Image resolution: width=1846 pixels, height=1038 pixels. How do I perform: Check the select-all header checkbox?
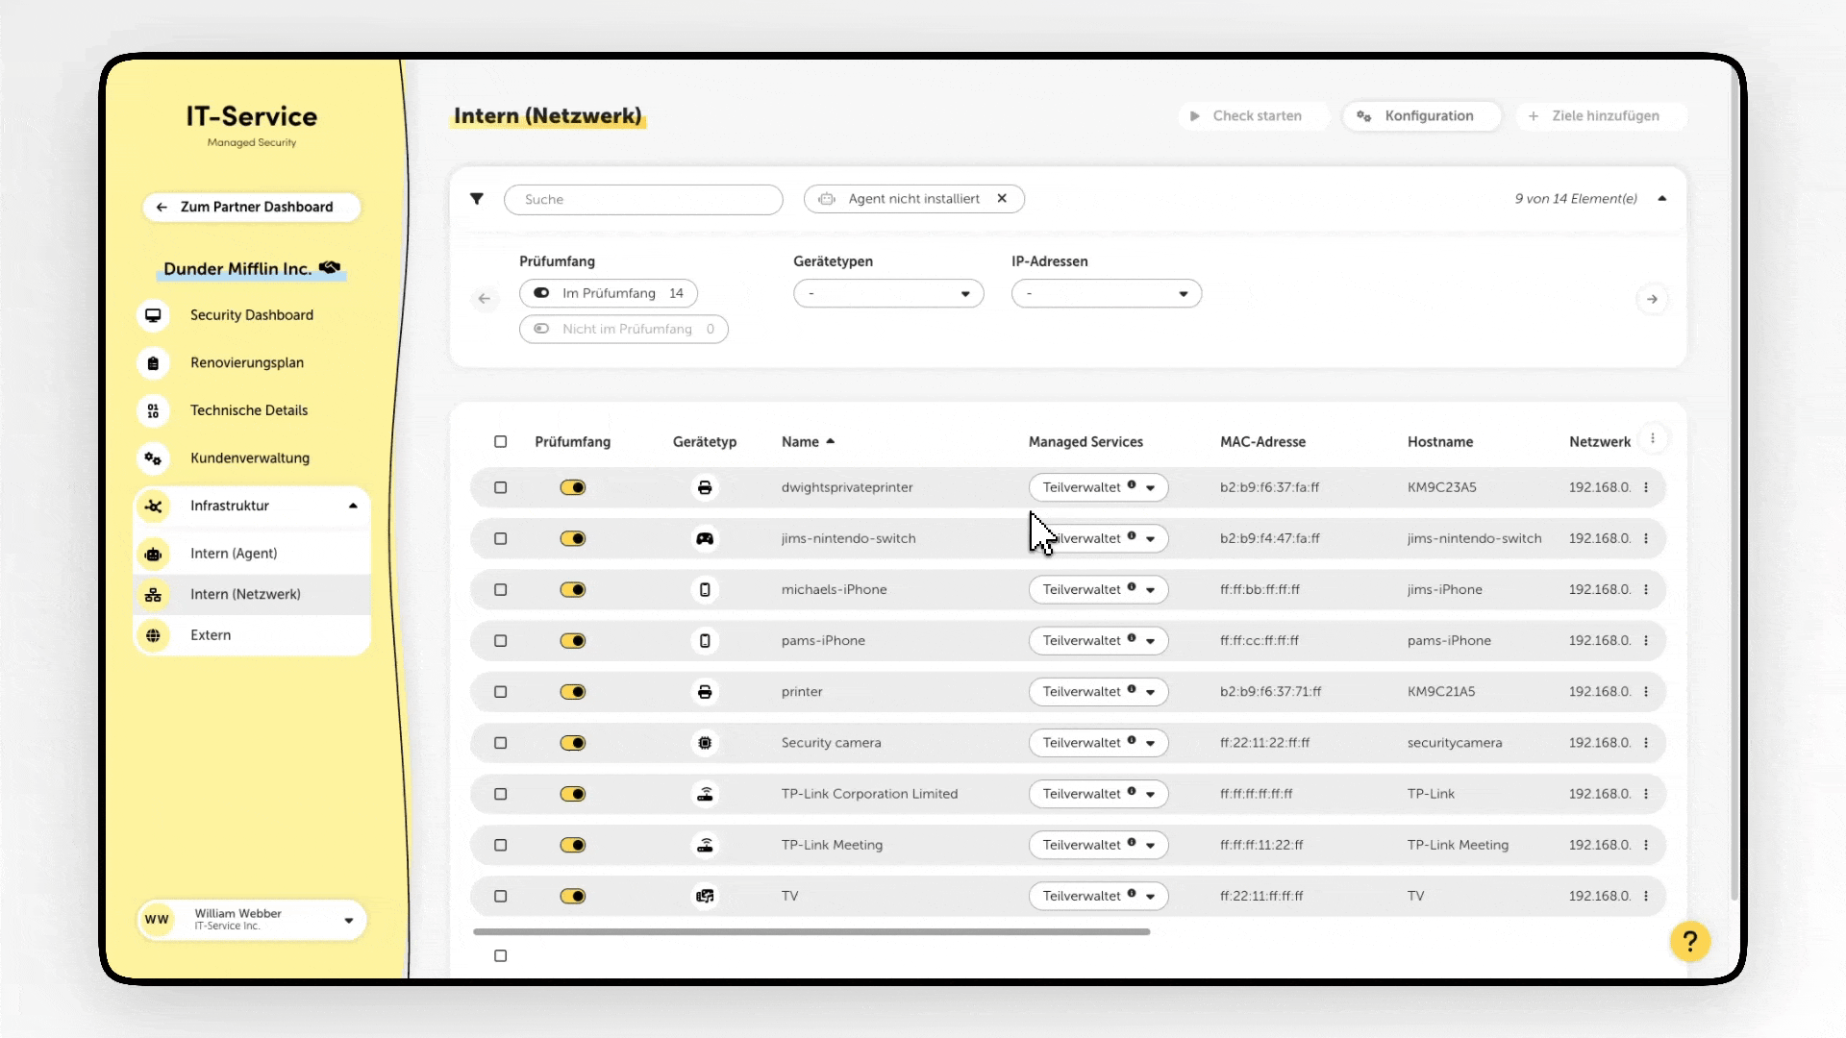click(x=500, y=442)
